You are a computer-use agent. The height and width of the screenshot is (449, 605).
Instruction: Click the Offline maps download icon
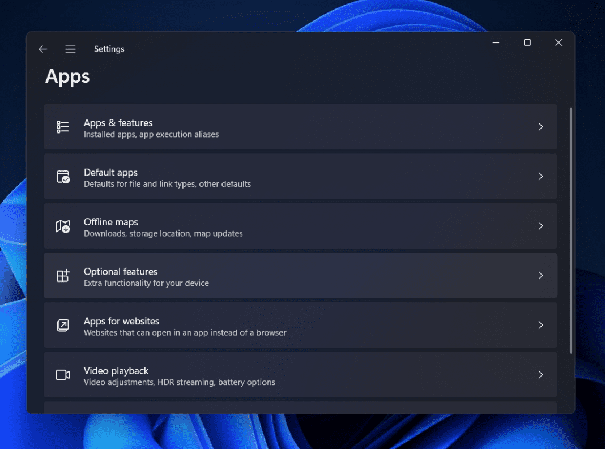[x=62, y=226]
